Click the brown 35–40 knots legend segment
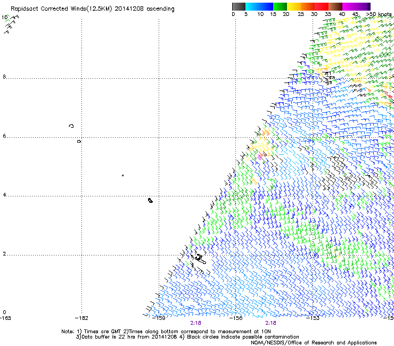394x346 pixels. 335,6
